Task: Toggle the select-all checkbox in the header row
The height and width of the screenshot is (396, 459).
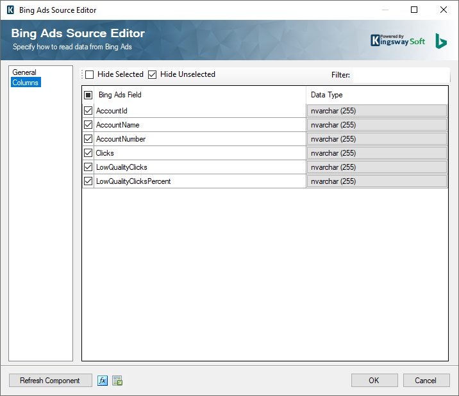Action: tap(88, 95)
